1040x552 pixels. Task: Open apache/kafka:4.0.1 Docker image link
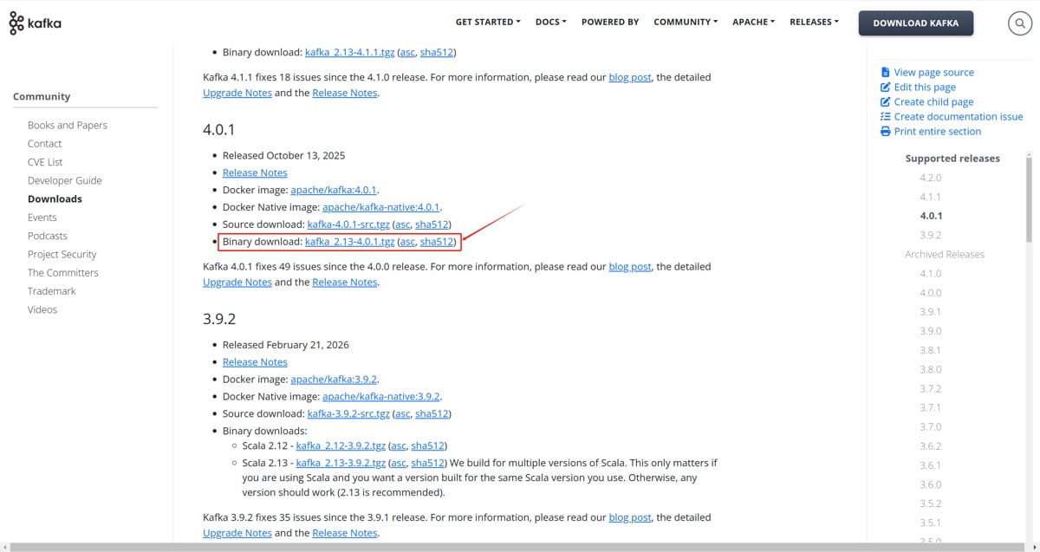[335, 190]
